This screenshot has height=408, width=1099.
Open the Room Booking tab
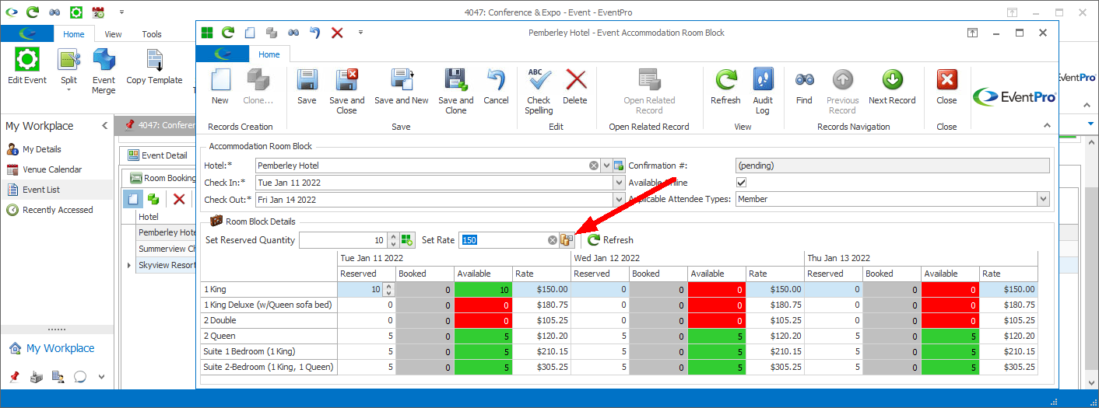tap(163, 178)
